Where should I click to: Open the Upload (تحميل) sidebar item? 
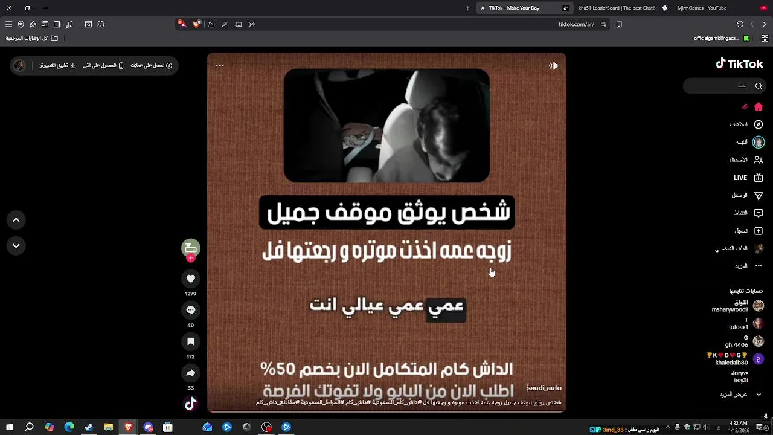[749, 231]
